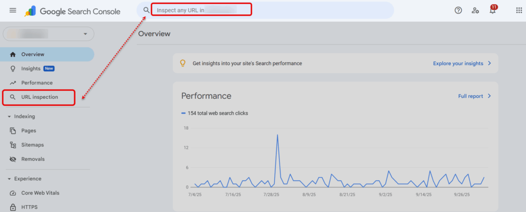
Task: Open Sitemaps in the sidebar
Action: tap(32, 145)
